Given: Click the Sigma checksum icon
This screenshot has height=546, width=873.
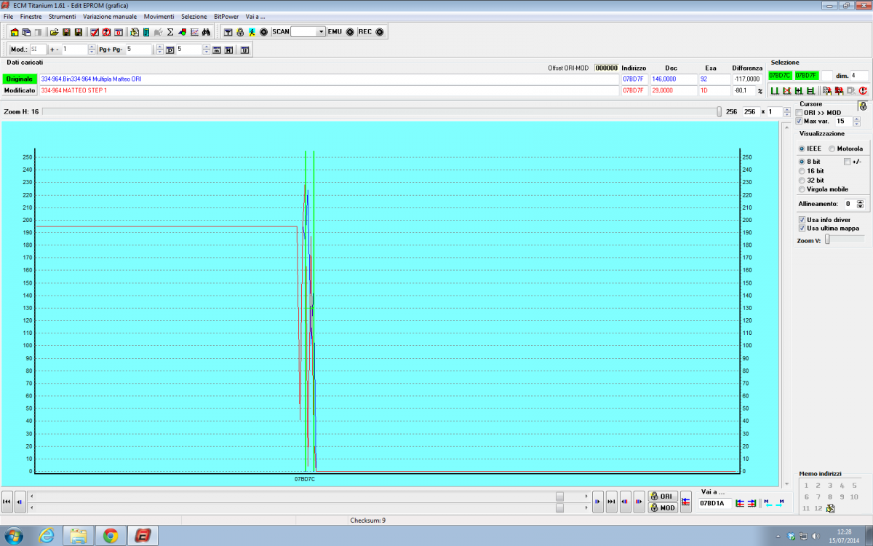Looking at the screenshot, I should (x=170, y=32).
